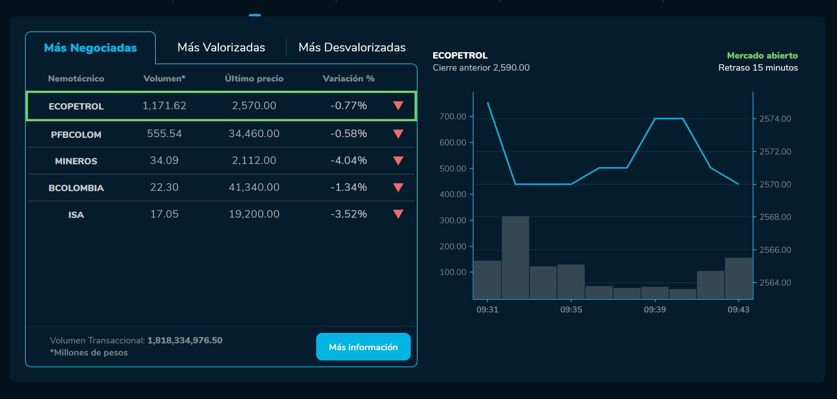This screenshot has width=837, height=399.
Task: Click ISA's red down-arrow icon
Action: [398, 214]
